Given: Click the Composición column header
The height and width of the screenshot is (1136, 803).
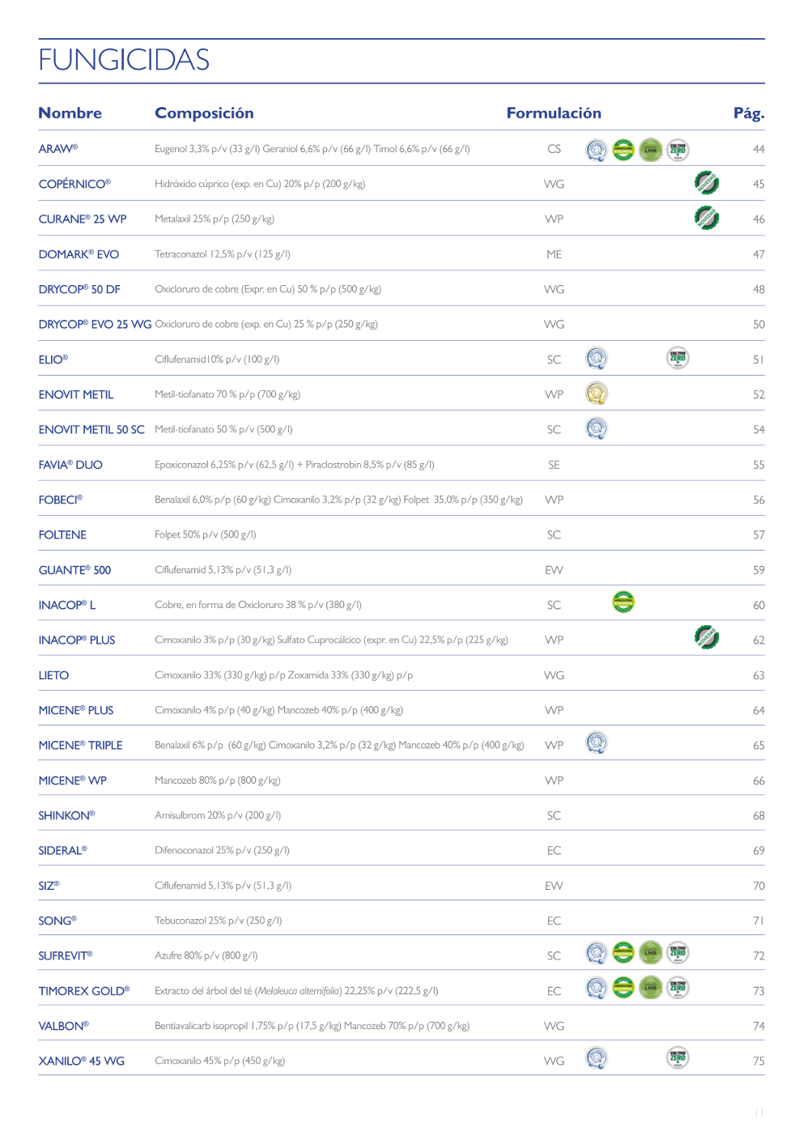Looking at the screenshot, I should 204,113.
